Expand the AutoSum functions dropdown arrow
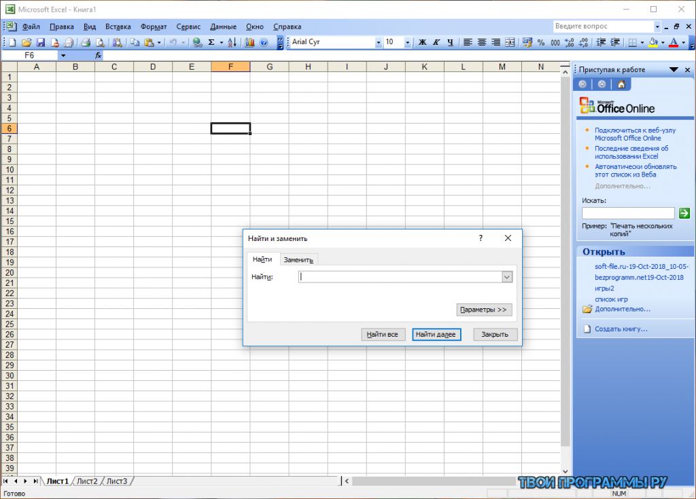 [x=221, y=43]
